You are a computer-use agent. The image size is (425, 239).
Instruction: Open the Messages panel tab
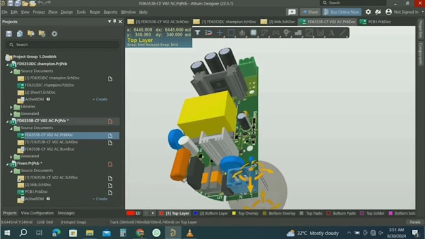tap(66, 213)
